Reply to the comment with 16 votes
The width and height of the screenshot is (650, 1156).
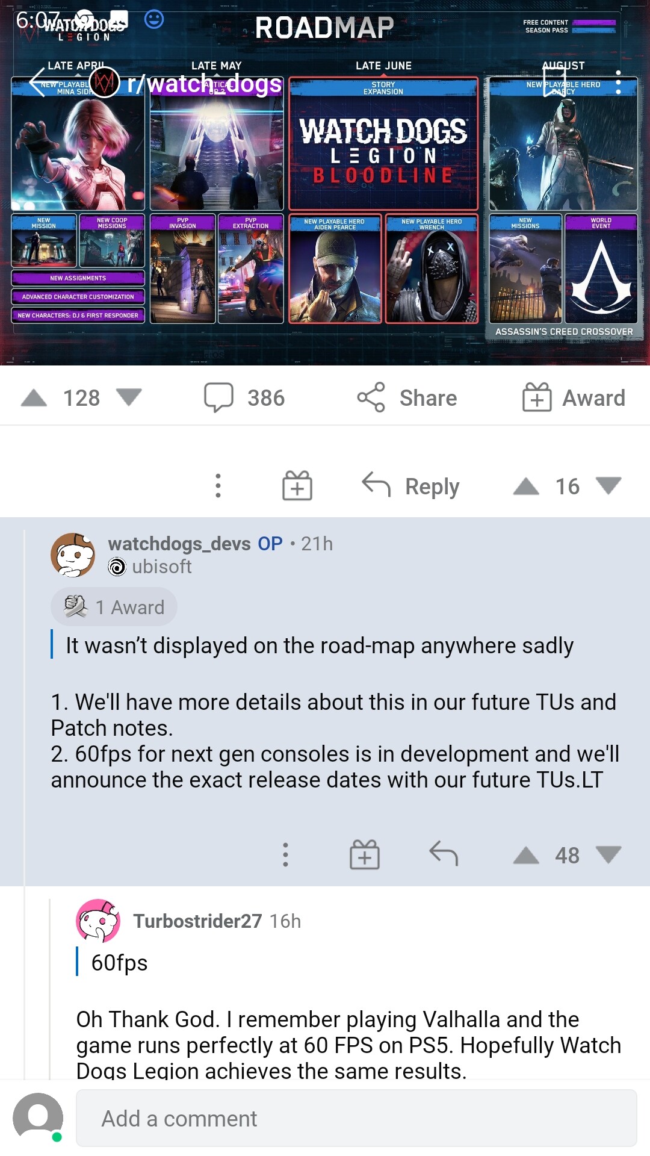[410, 486]
